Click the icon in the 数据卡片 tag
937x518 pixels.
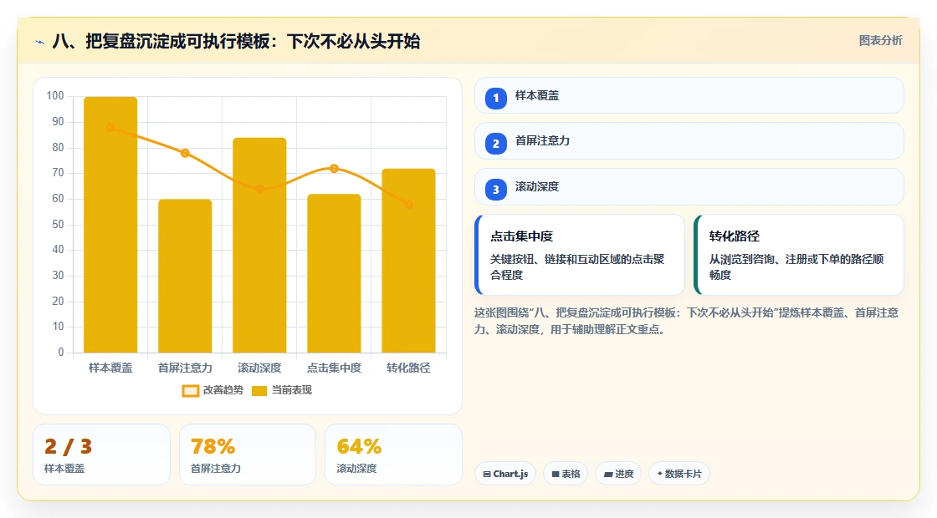point(660,473)
